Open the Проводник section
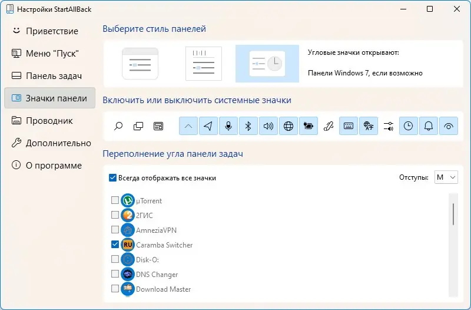This screenshot has width=471, height=310. coord(49,121)
